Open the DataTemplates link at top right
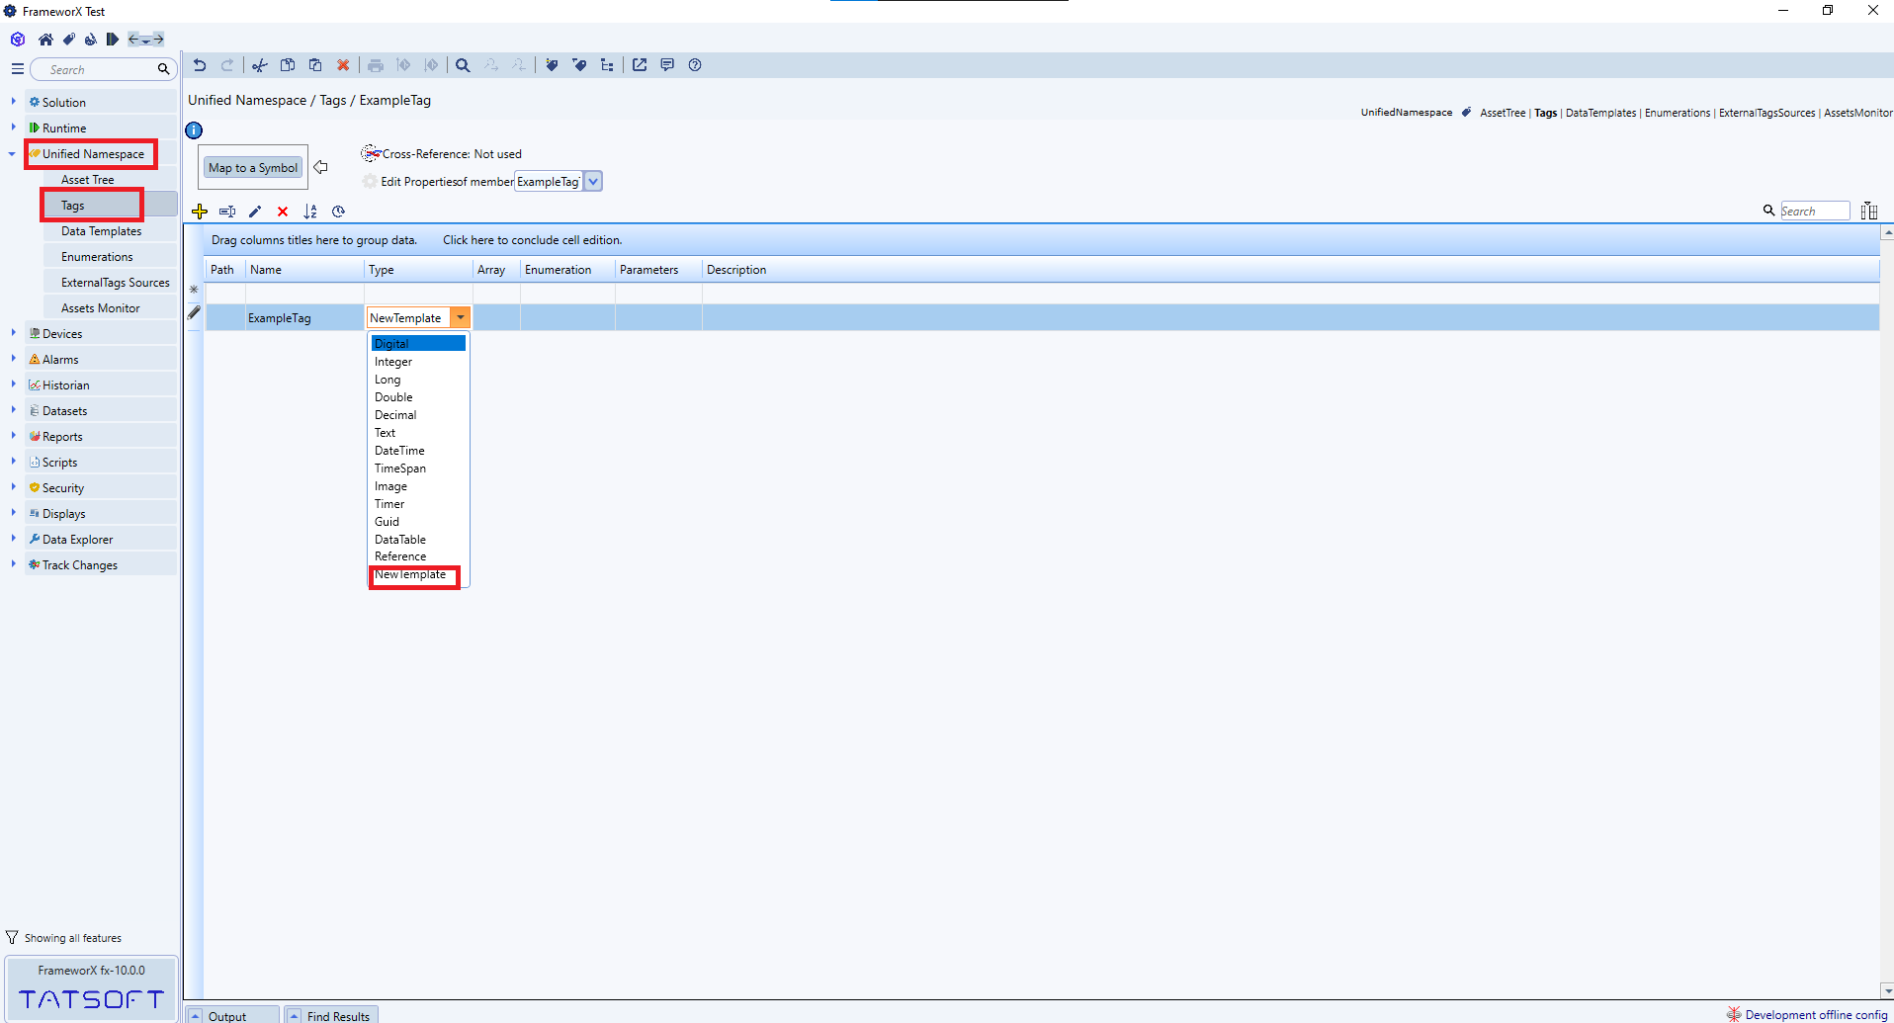The height and width of the screenshot is (1023, 1894). click(1600, 113)
